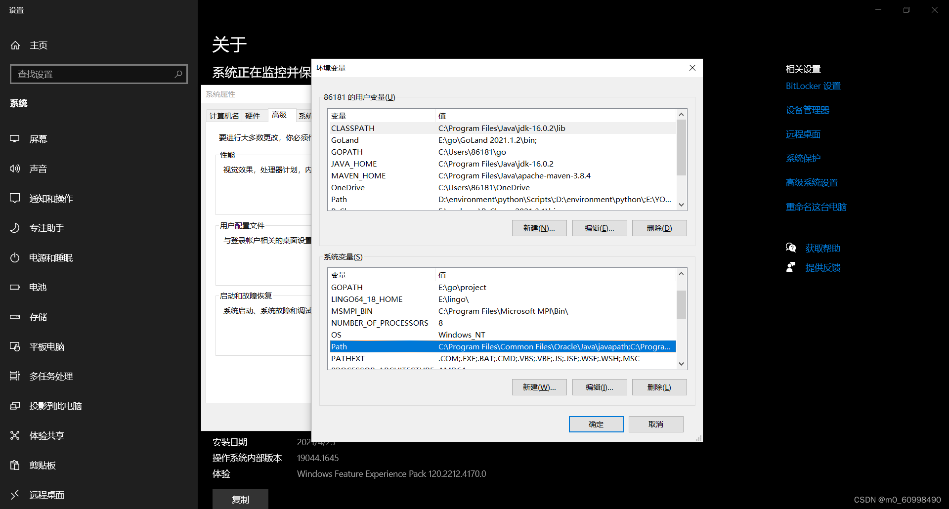This screenshot has width=949, height=509.
Task: Open the 剪贴板 clipboard icon
Action: pos(15,465)
